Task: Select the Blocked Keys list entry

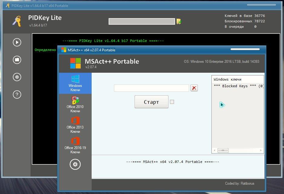Action: 238,86
